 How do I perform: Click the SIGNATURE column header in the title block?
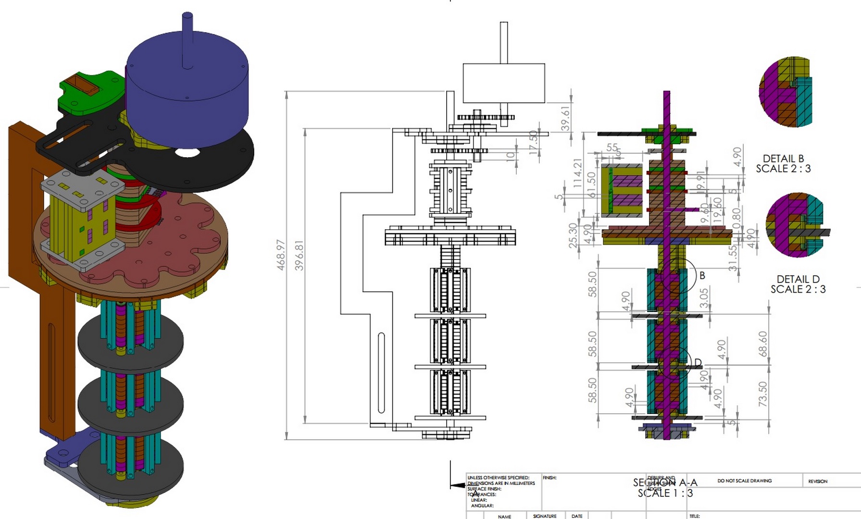[545, 516]
